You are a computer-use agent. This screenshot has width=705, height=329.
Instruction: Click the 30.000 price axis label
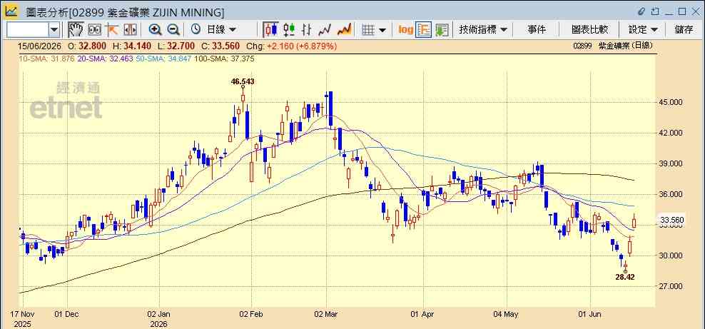pos(671,255)
